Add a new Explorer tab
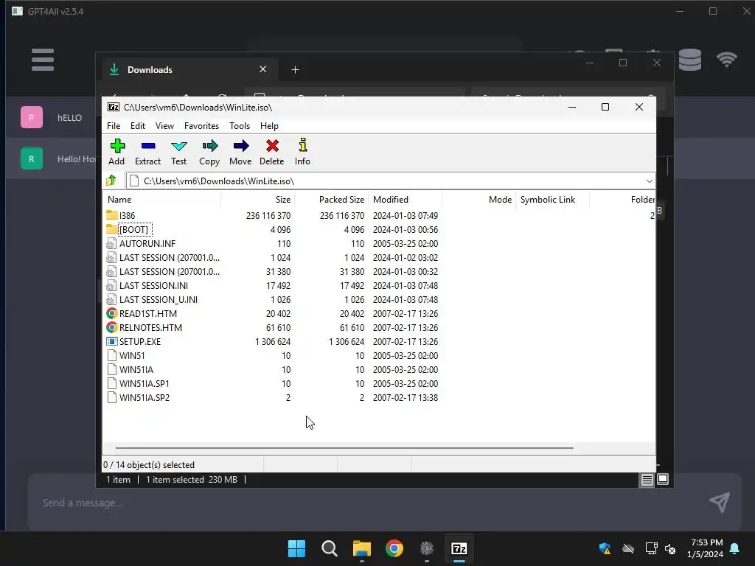This screenshot has height=566, width=755. [x=295, y=70]
